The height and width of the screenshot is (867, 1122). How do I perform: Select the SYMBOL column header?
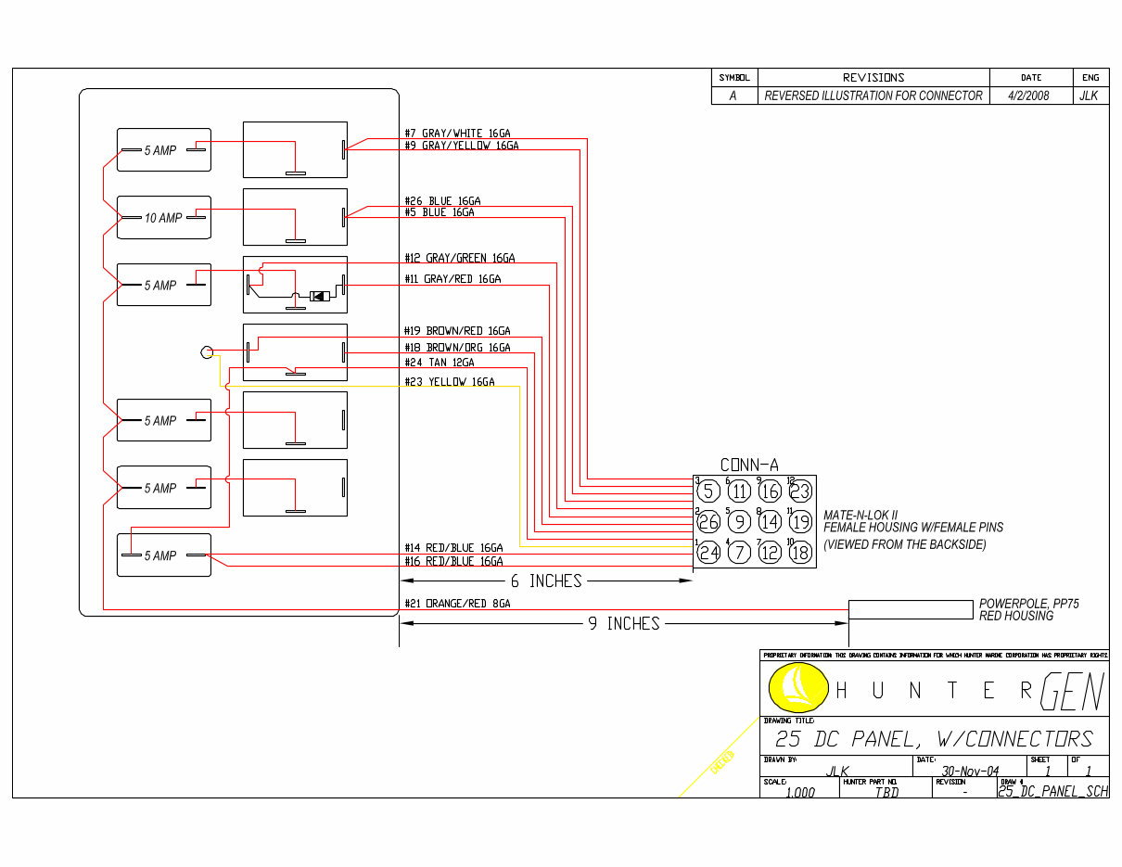coord(734,78)
